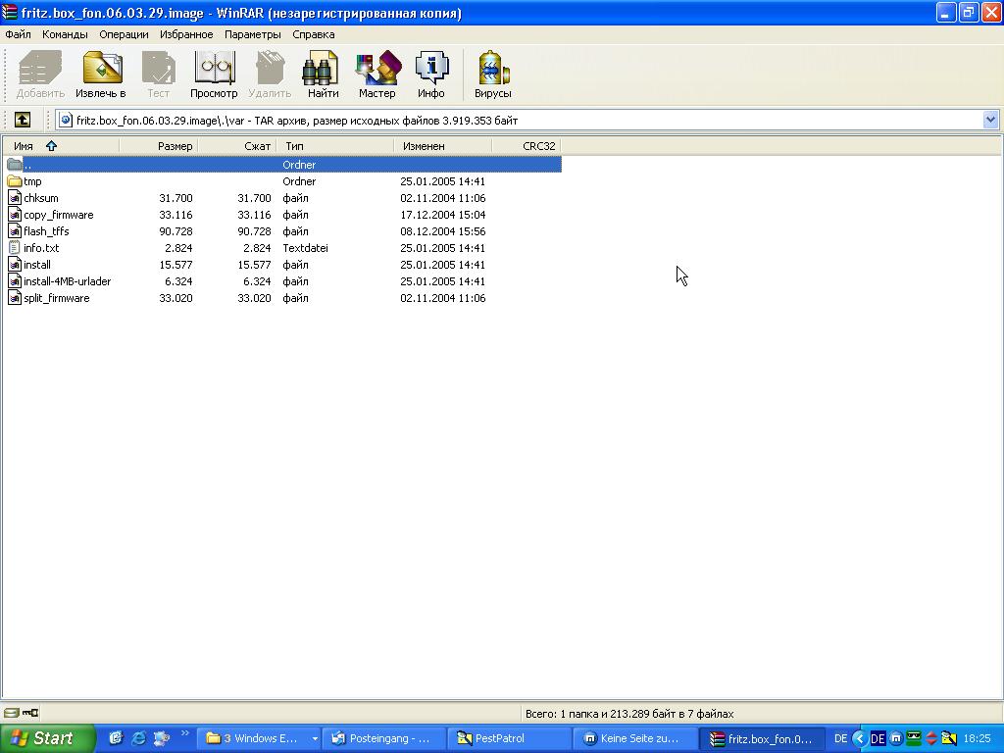Open the Windows Explorer taskbar group dropdown
The height and width of the screenshot is (753, 1004).
(x=315, y=739)
